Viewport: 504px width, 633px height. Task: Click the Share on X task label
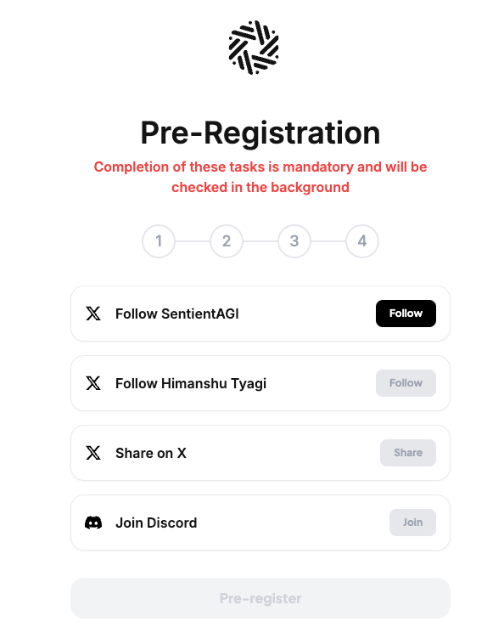pyautogui.click(x=151, y=454)
